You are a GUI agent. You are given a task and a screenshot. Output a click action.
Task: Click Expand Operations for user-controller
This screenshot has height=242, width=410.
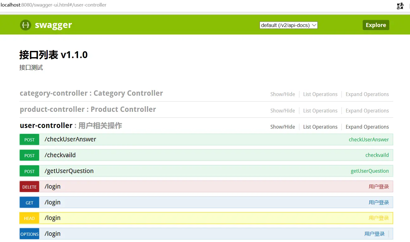coord(367,127)
